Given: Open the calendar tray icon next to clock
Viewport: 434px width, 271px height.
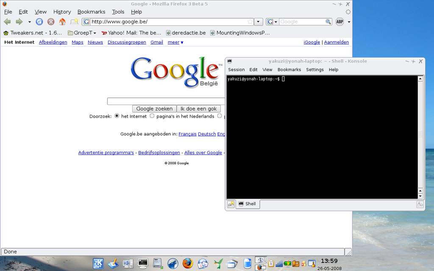Looking at the screenshot, I should coord(312,263).
